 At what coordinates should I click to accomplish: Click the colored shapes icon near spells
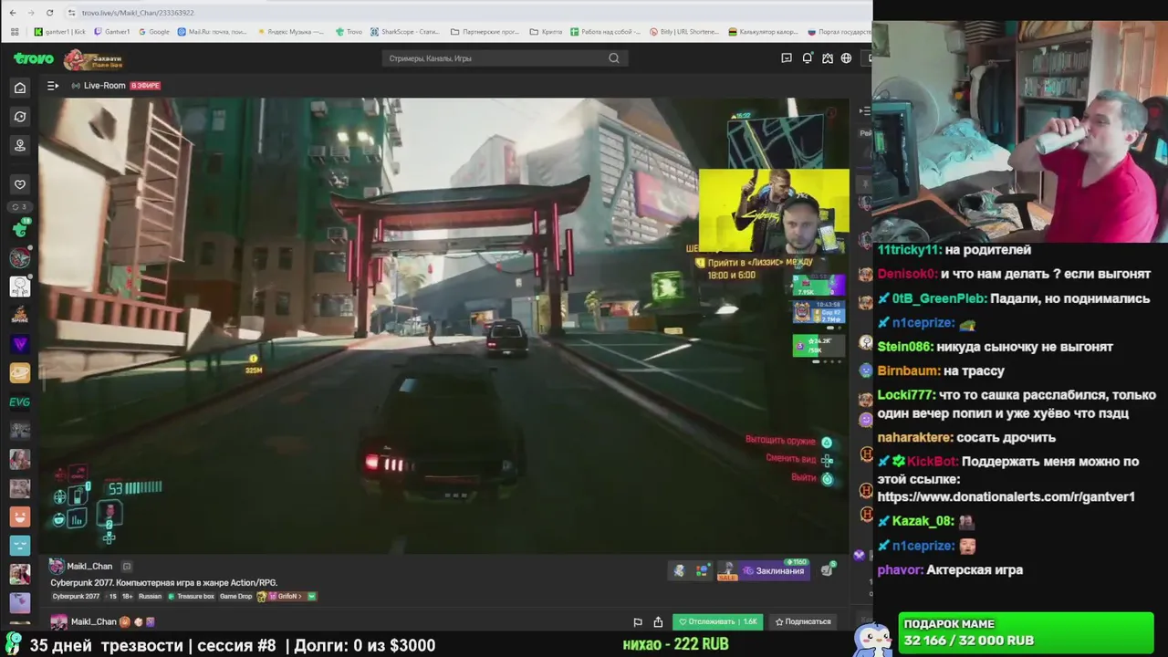pyautogui.click(x=702, y=571)
